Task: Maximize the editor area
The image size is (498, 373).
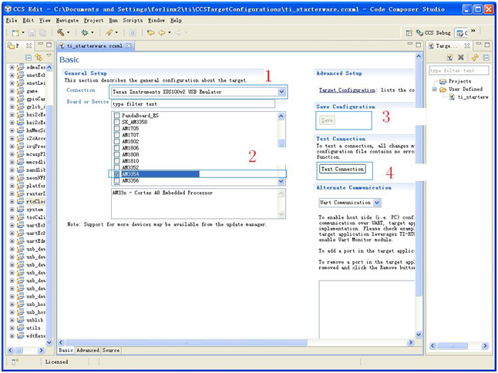Action: click(x=419, y=45)
